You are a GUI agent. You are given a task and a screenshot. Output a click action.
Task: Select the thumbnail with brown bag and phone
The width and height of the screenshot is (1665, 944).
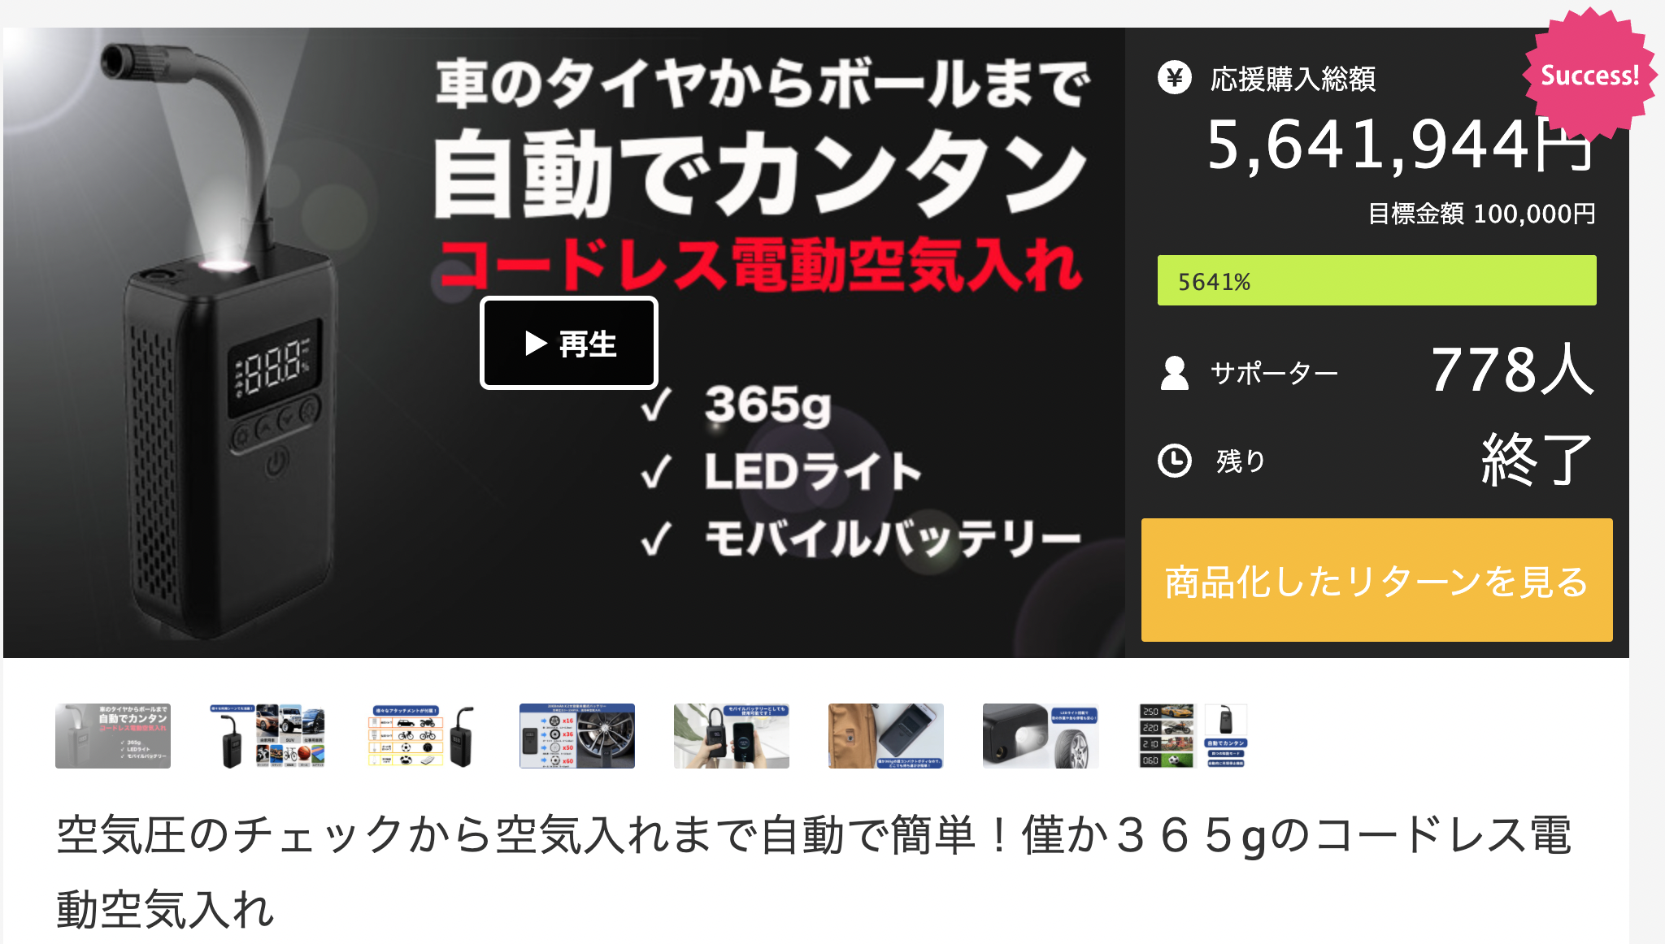tap(886, 736)
